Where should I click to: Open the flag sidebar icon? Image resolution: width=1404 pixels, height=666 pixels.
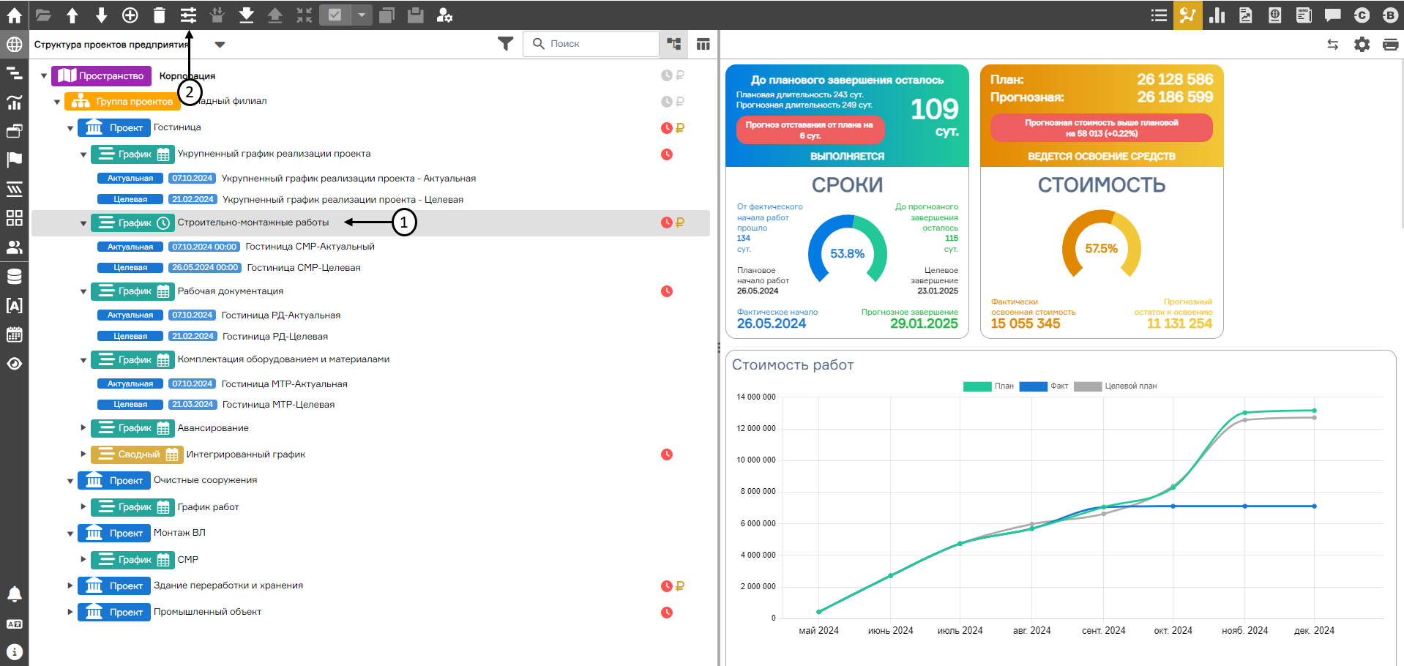14,160
